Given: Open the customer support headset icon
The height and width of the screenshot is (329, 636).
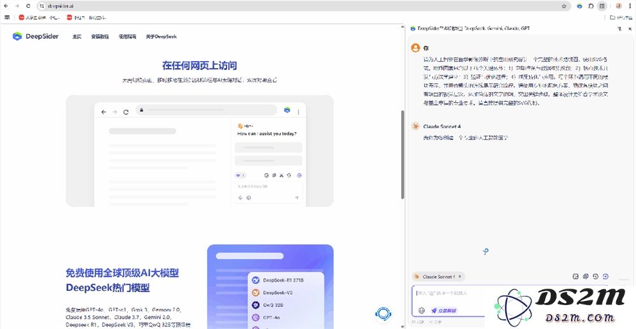Looking at the screenshot, I should coord(383,313).
